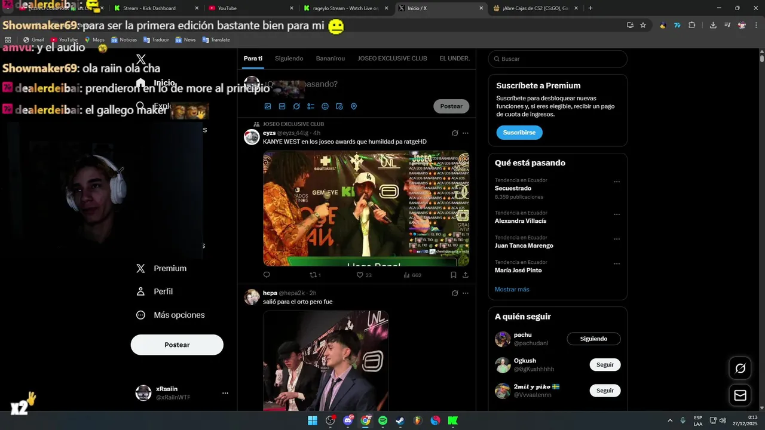Viewport: 765px width, 430px height.
Task: Click the large Postear sidebar button
Action: click(x=177, y=345)
